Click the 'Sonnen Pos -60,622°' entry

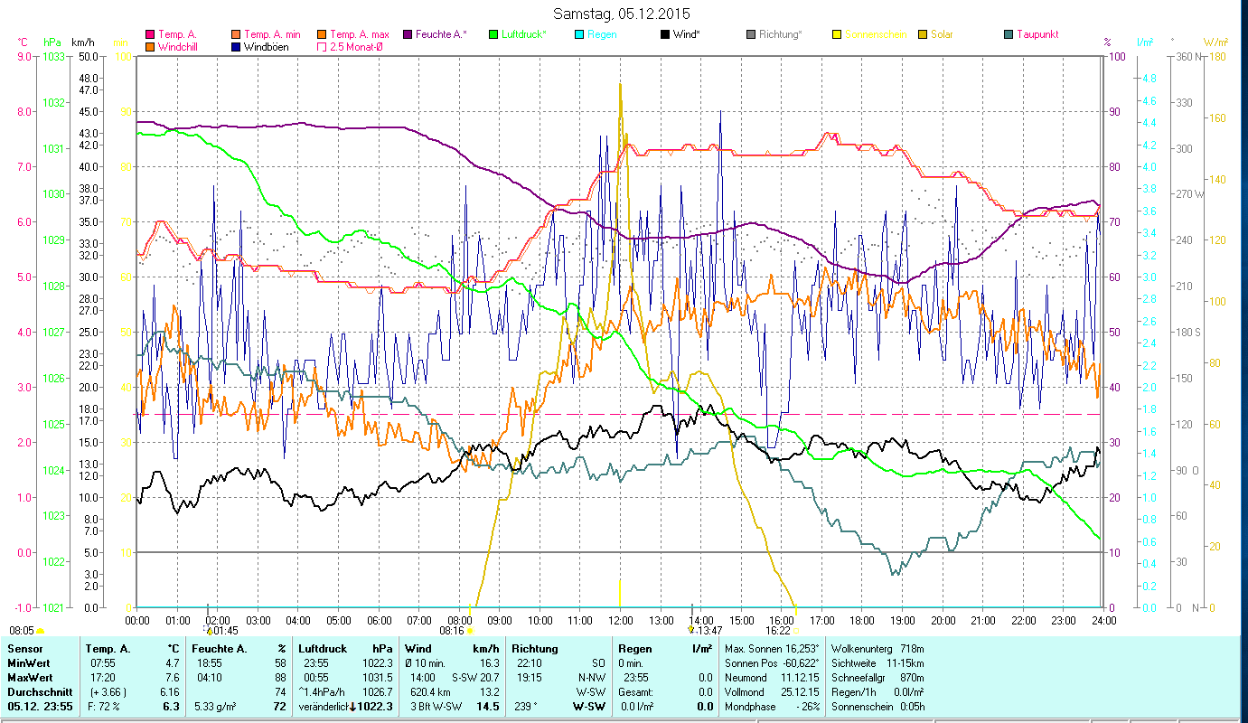[x=773, y=663]
